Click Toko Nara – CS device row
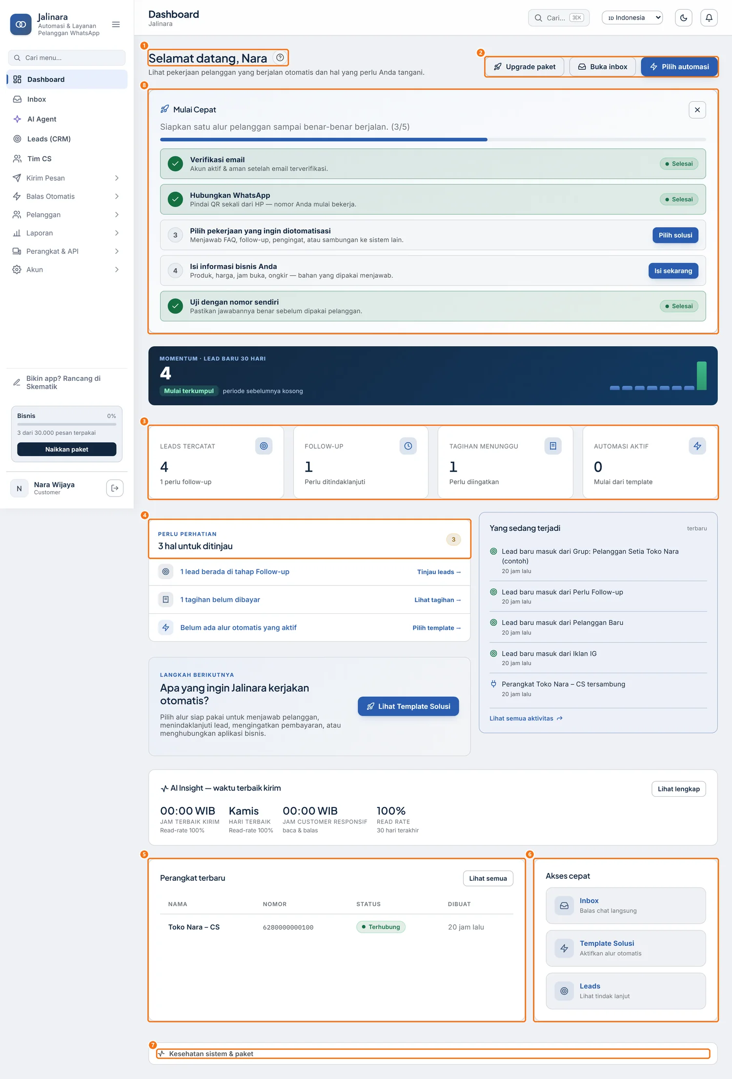 (337, 927)
